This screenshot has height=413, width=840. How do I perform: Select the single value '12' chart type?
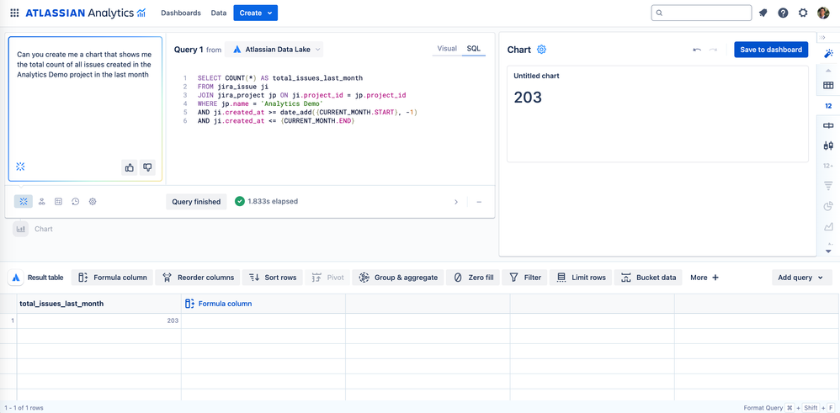click(x=828, y=105)
